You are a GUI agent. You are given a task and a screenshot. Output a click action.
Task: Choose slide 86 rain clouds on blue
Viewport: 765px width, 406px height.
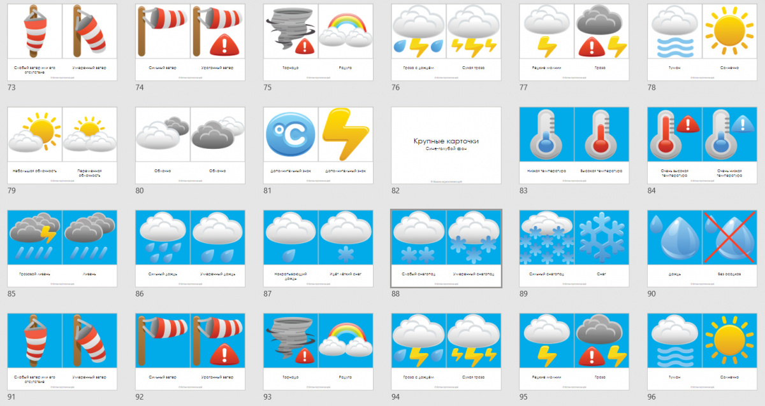click(190, 248)
